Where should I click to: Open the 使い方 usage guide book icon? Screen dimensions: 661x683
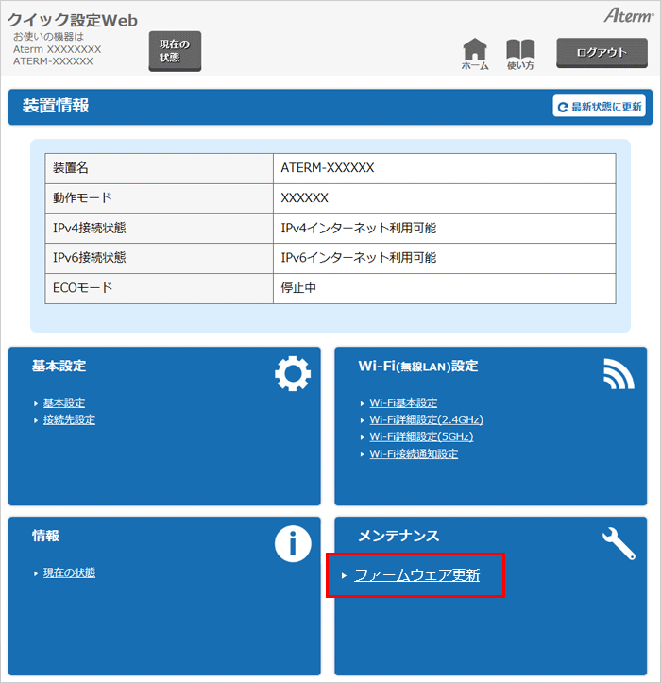(x=520, y=51)
